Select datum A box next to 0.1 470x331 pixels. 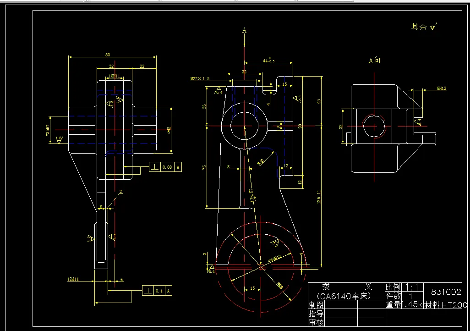click(169, 291)
